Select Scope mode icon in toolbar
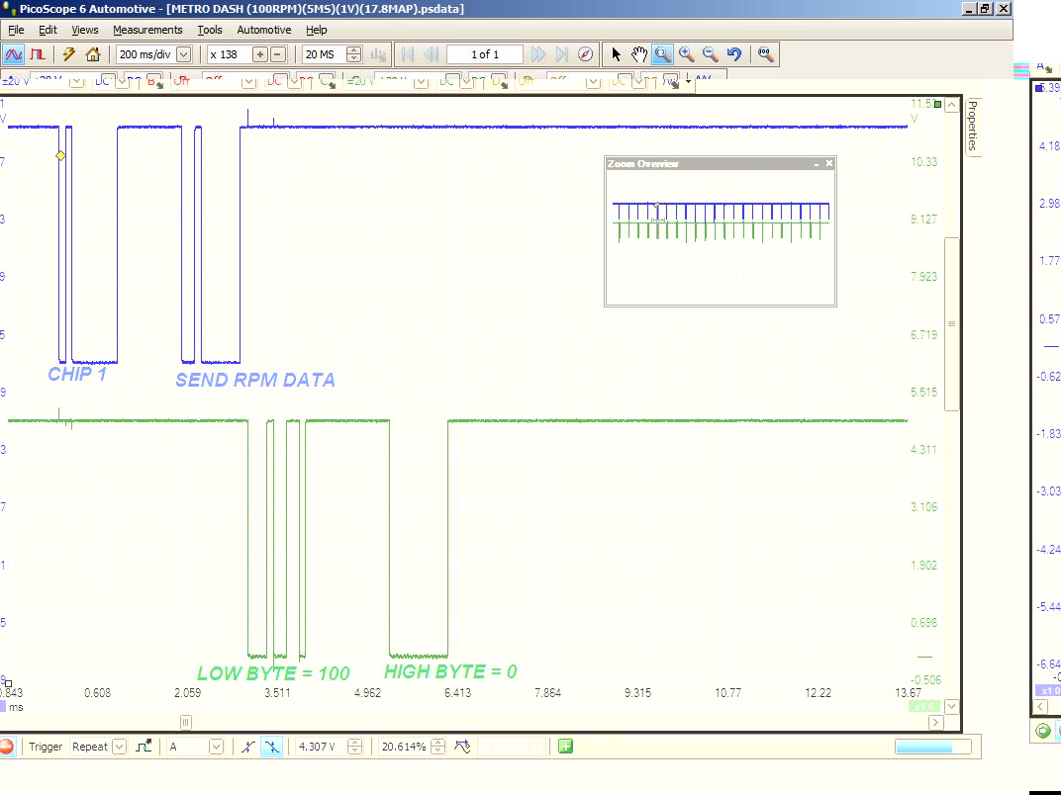The width and height of the screenshot is (1061, 795). coord(14,54)
